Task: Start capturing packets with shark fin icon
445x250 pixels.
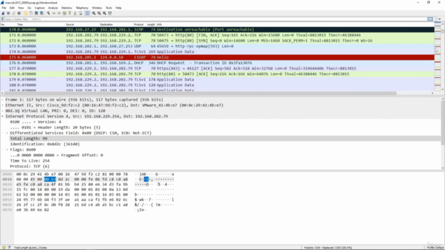Action: (3, 13)
